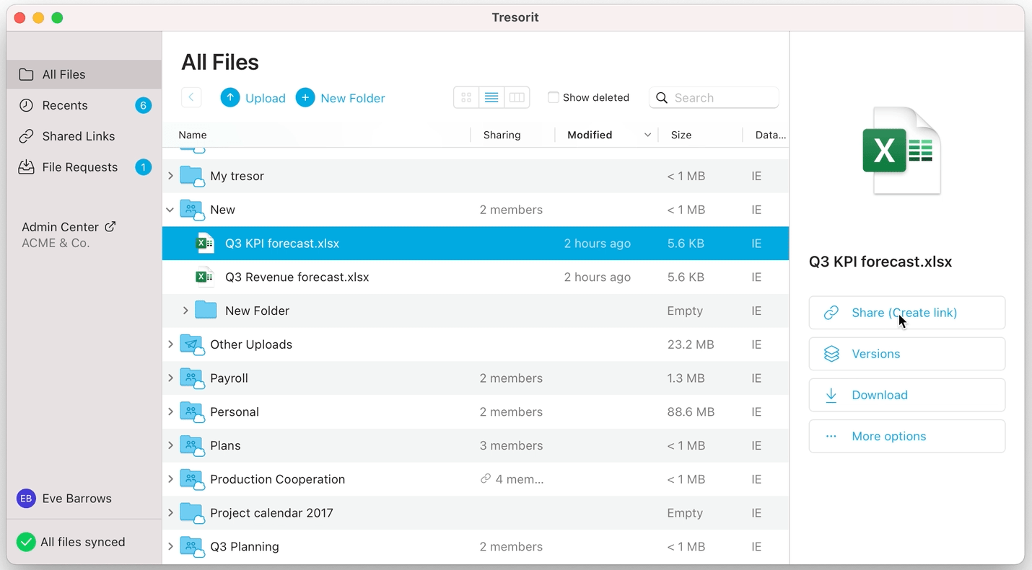Expand the New Folder subfolder
1032x570 pixels.
coord(185,311)
